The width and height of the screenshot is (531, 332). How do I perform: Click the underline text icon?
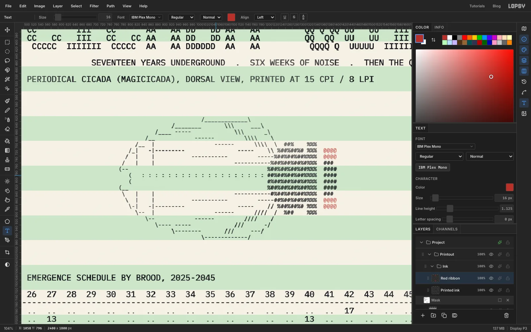pyautogui.click(x=284, y=17)
